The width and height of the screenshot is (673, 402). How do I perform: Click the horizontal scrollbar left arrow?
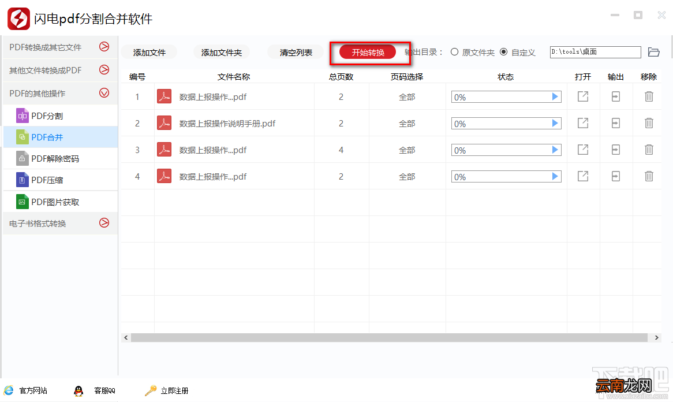(x=126, y=337)
